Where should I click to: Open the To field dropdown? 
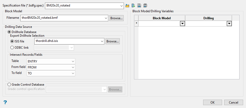(x=73, y=73)
